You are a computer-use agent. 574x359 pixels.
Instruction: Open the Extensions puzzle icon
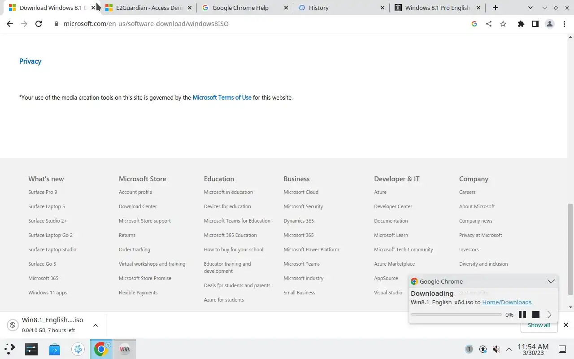(x=521, y=24)
